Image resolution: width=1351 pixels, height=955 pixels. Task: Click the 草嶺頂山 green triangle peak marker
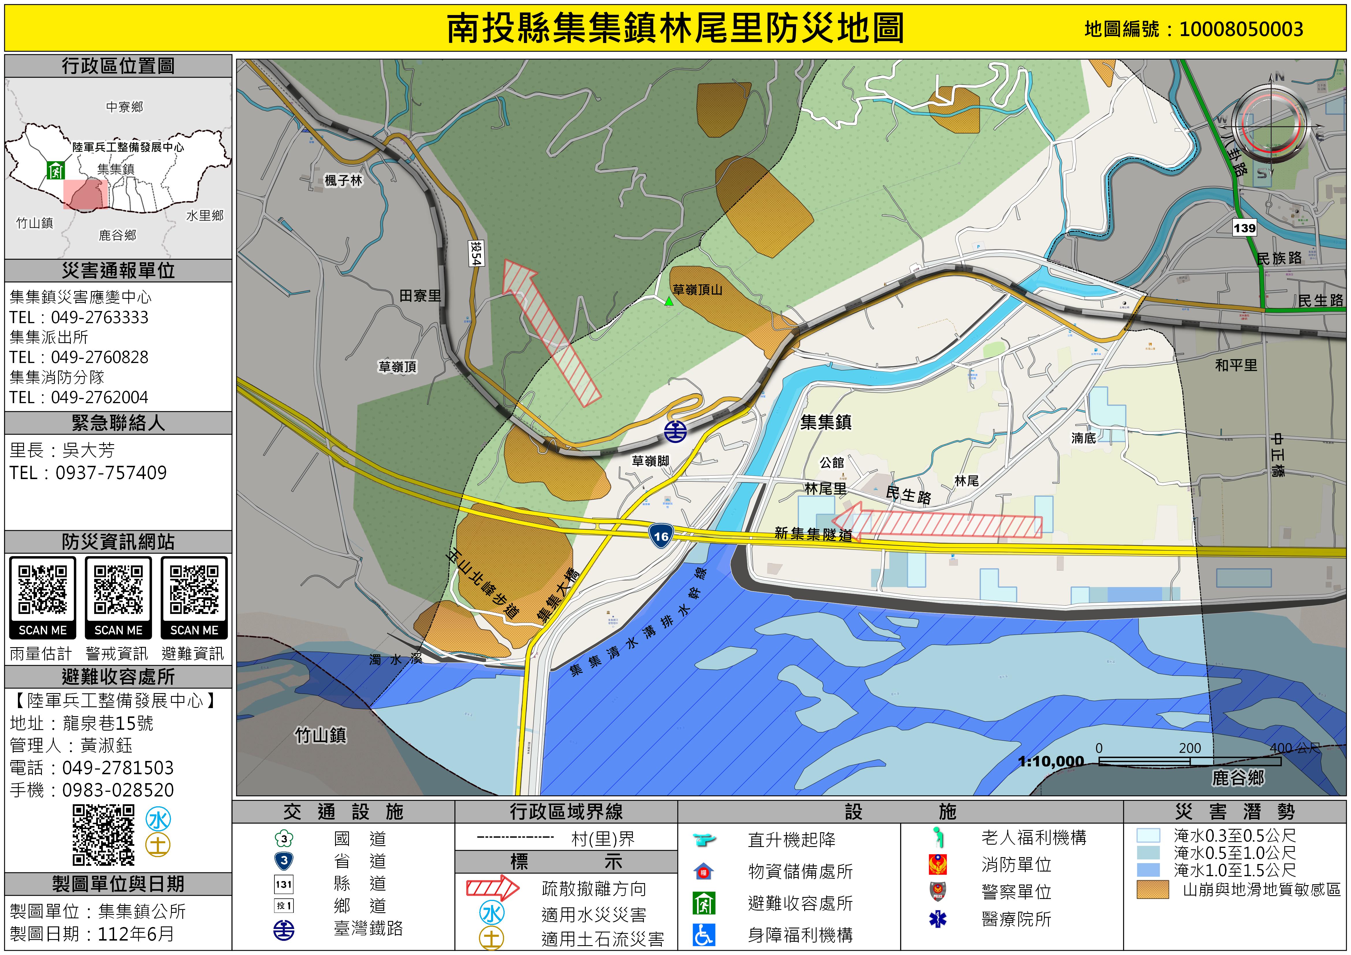(668, 301)
